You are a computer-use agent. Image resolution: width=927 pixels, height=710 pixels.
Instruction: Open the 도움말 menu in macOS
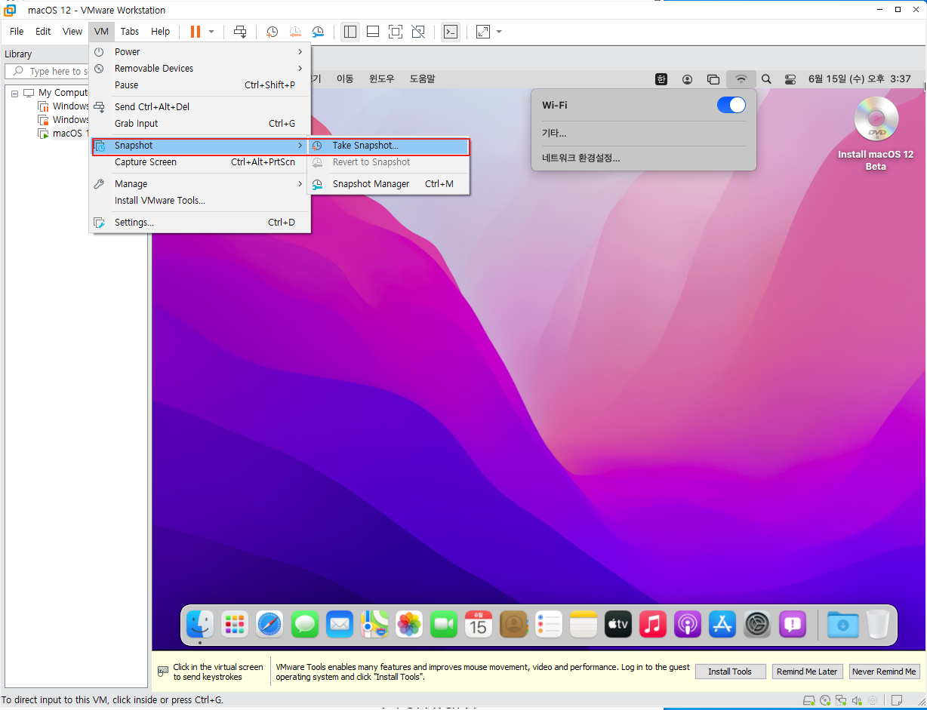pos(422,78)
